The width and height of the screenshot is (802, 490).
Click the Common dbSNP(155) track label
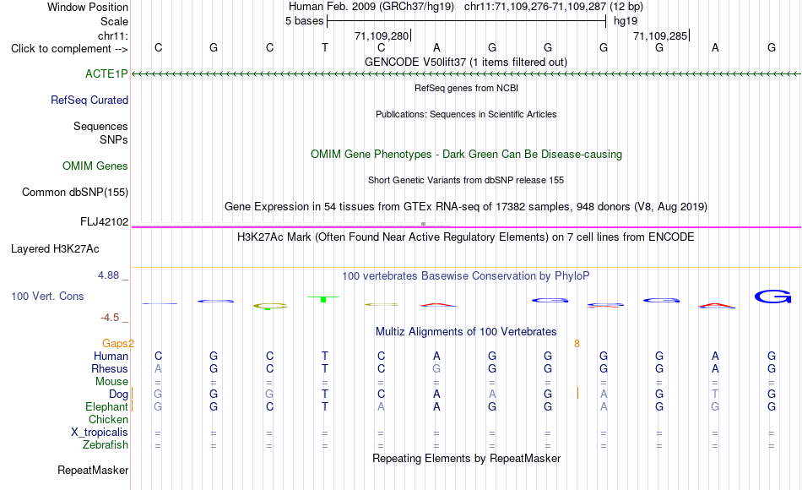(74, 192)
